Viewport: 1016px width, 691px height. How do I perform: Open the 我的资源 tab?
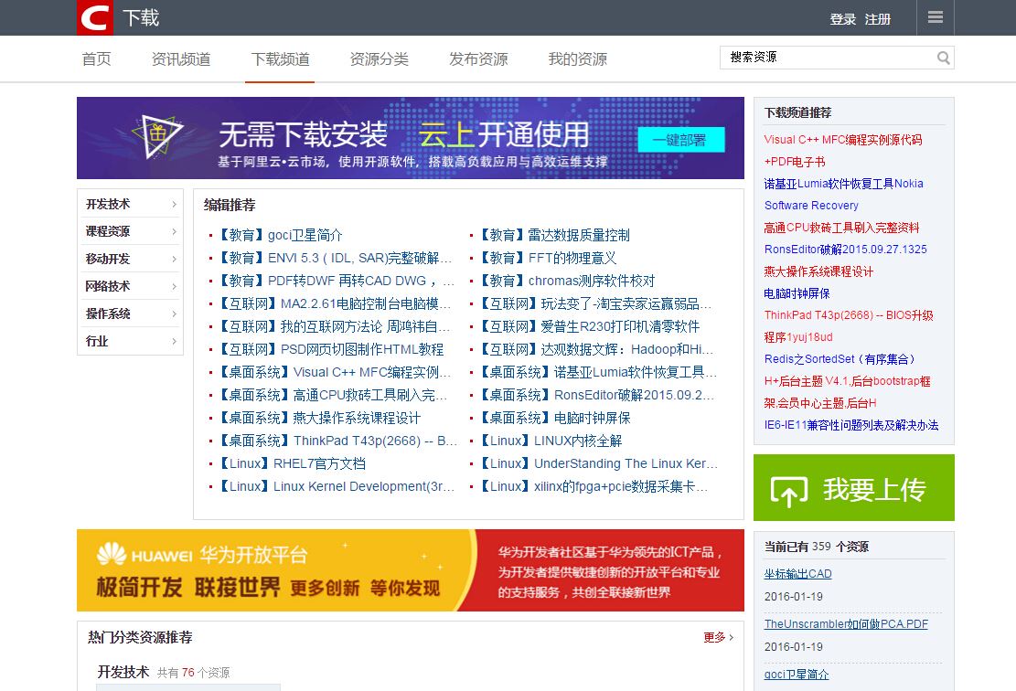(x=577, y=58)
